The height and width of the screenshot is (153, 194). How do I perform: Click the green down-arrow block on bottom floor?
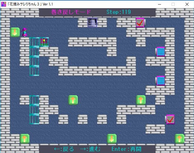(112, 138)
